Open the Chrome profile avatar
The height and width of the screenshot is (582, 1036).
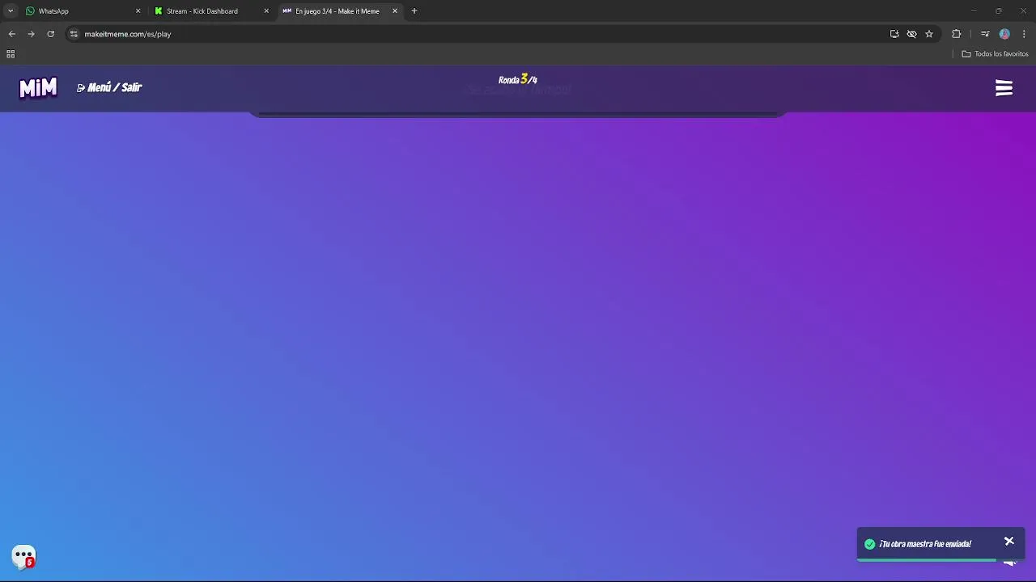point(1004,34)
